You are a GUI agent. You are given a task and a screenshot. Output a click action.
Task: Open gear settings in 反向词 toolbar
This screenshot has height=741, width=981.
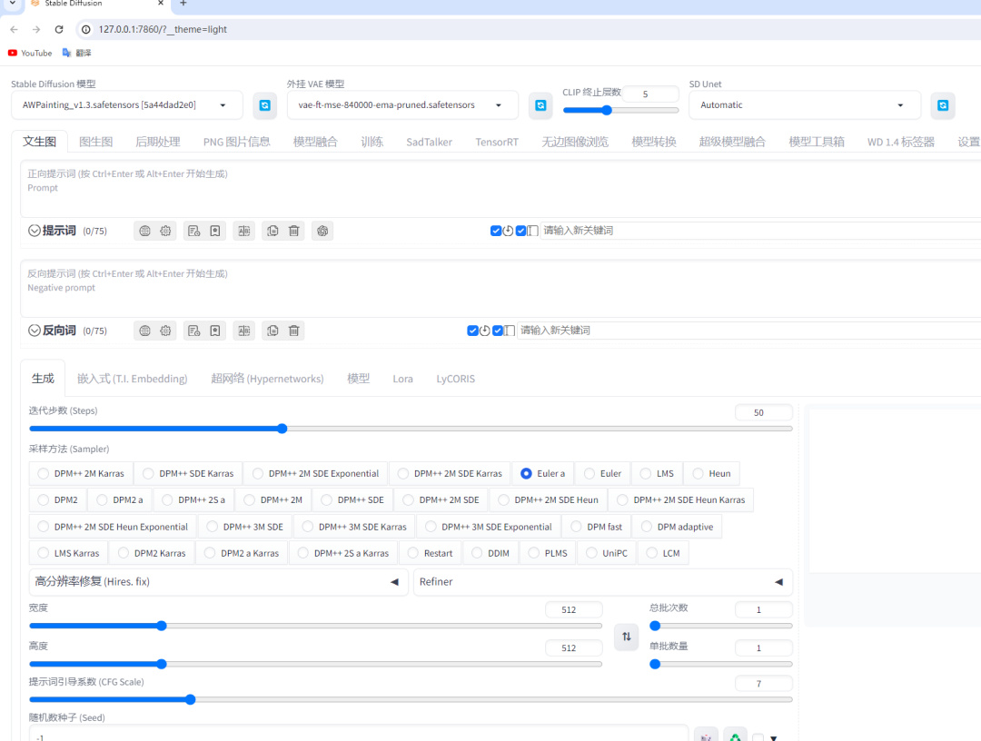click(x=165, y=331)
